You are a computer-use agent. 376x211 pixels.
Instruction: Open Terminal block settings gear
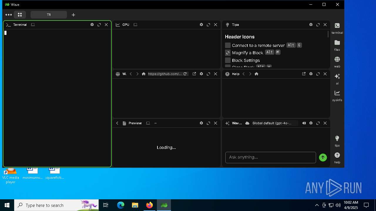(92, 25)
